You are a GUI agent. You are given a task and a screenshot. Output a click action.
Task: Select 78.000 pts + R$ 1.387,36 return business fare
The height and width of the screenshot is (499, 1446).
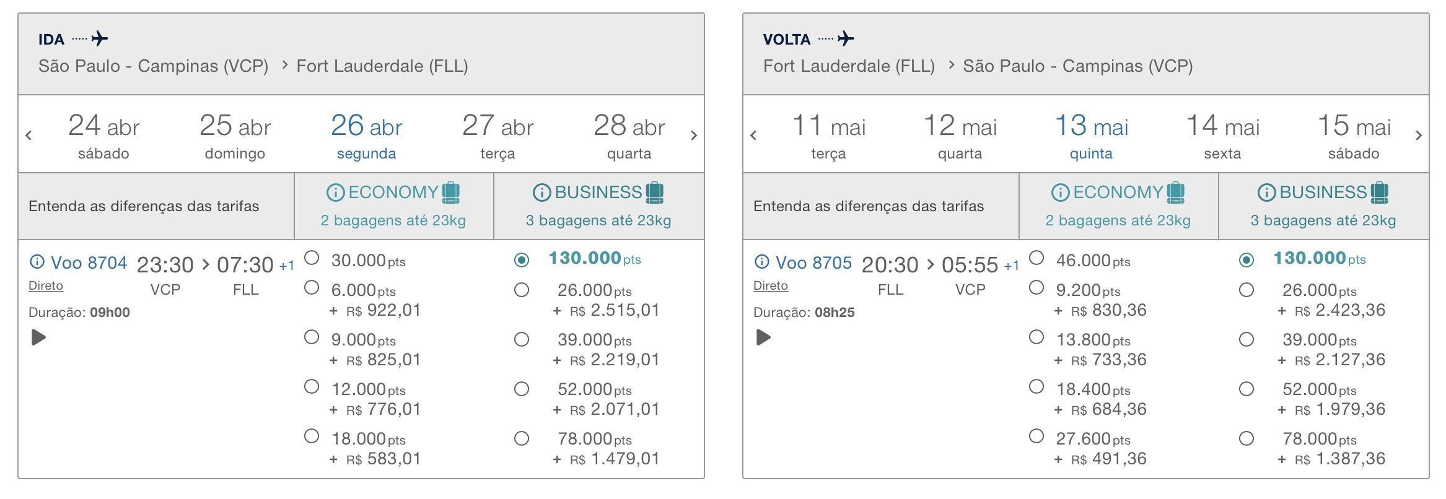[1247, 438]
